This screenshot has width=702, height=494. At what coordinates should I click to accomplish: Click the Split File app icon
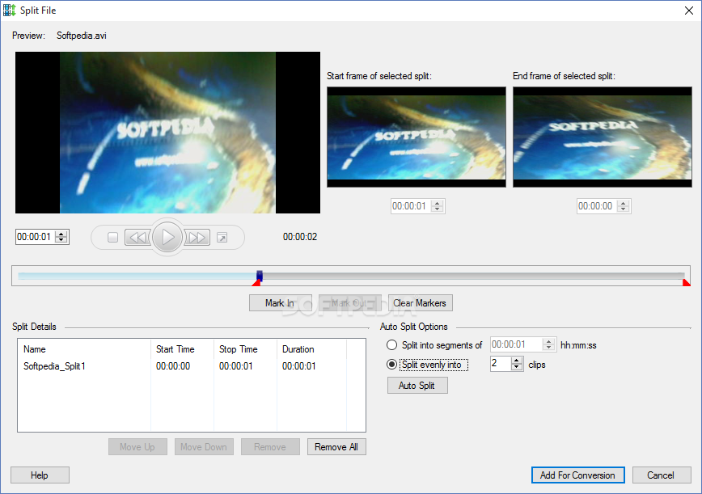10,10
